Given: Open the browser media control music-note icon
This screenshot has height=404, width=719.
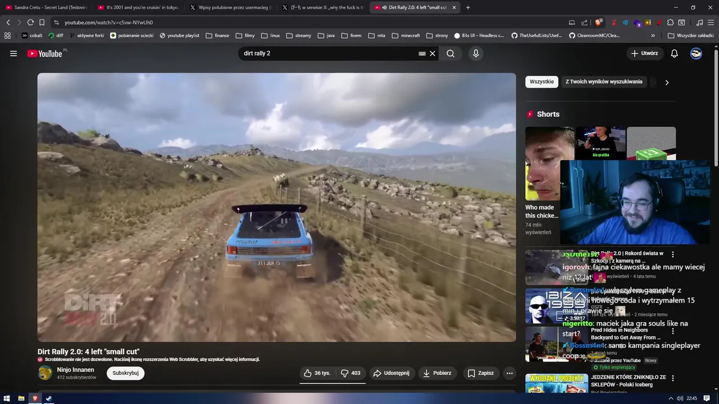Looking at the screenshot, I should pos(699,22).
